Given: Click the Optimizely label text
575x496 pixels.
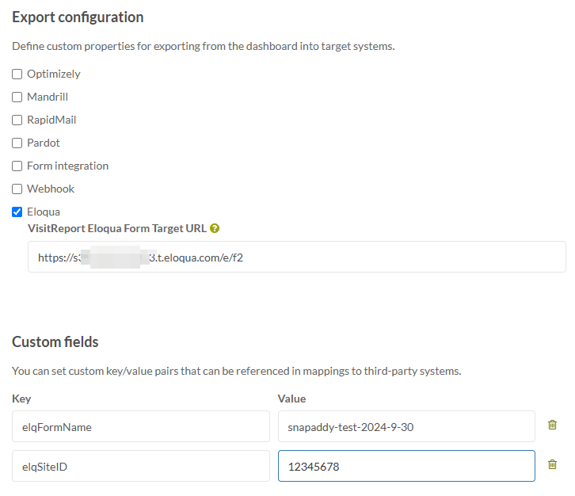Looking at the screenshot, I should click(54, 74).
